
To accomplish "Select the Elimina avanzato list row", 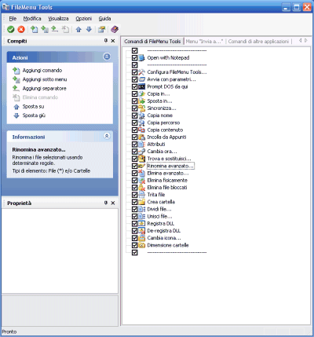I will [x=168, y=173].
